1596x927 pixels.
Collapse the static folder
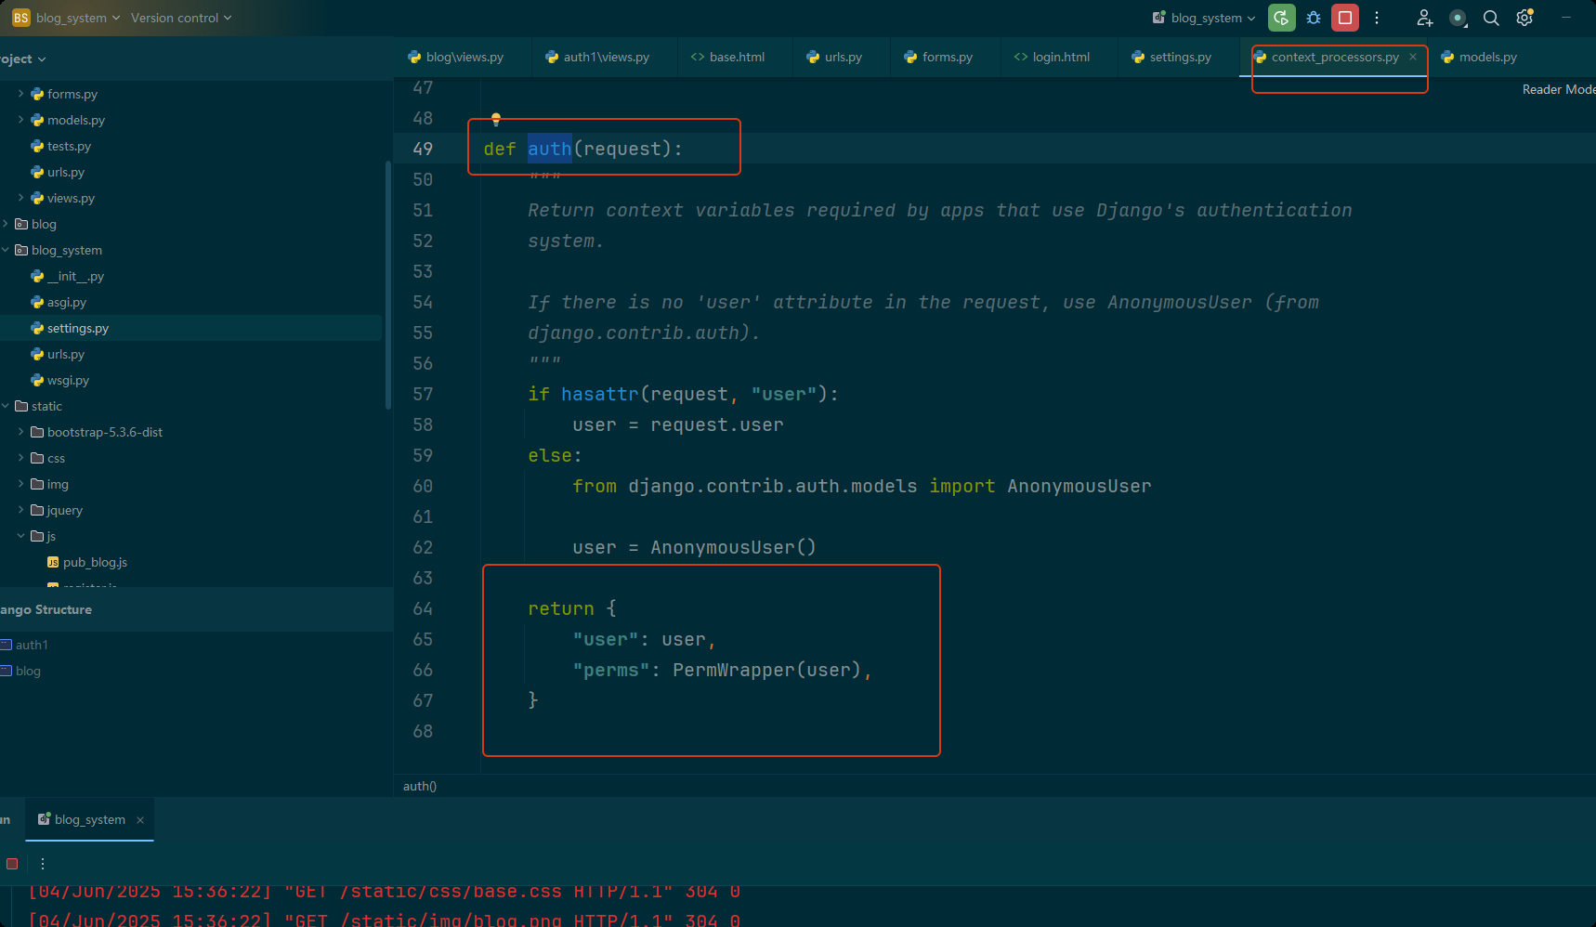(x=6, y=406)
